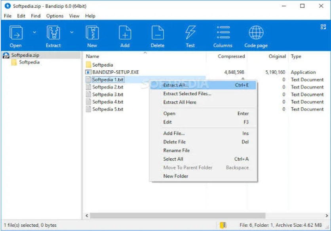
Task: Select the Softpedia 1.txt file name
Action: click(x=108, y=80)
